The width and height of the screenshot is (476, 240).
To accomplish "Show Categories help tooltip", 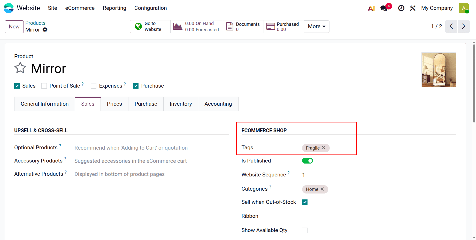I will pyautogui.click(x=270, y=187).
